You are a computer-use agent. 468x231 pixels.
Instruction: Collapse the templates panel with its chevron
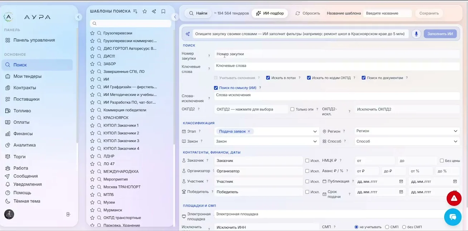pyautogui.click(x=175, y=17)
